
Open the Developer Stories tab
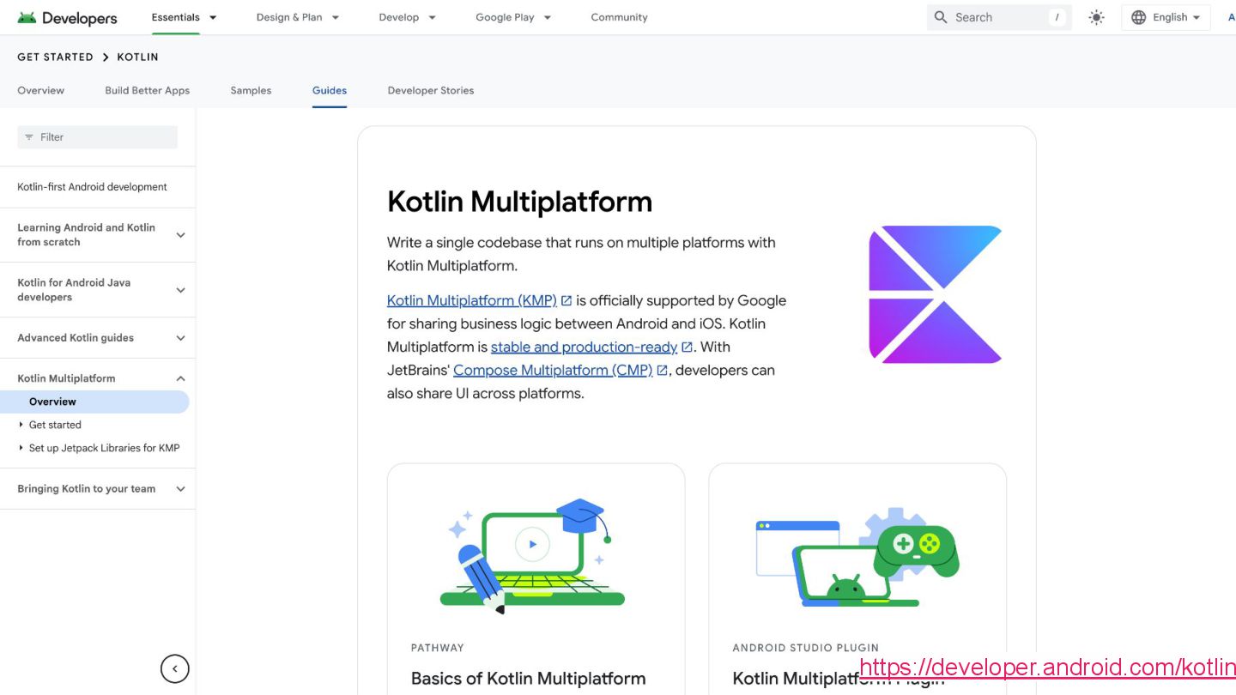(x=430, y=90)
